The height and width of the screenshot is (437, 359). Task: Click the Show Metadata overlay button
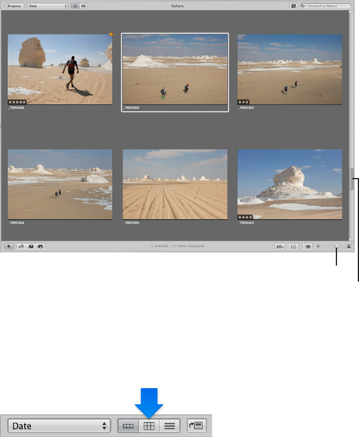[307, 246]
